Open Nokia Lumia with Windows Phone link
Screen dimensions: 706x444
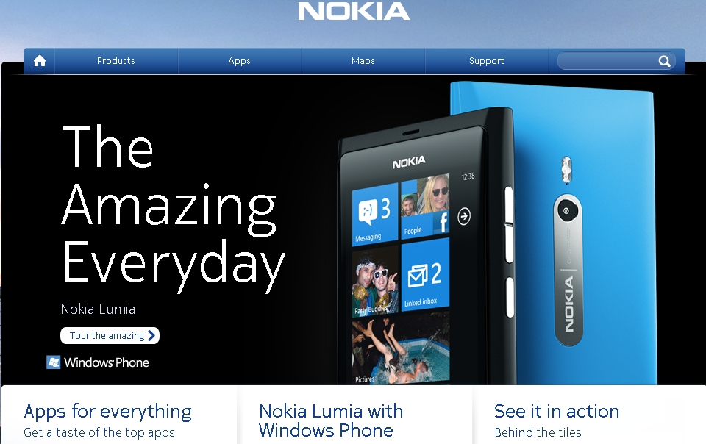pos(330,420)
